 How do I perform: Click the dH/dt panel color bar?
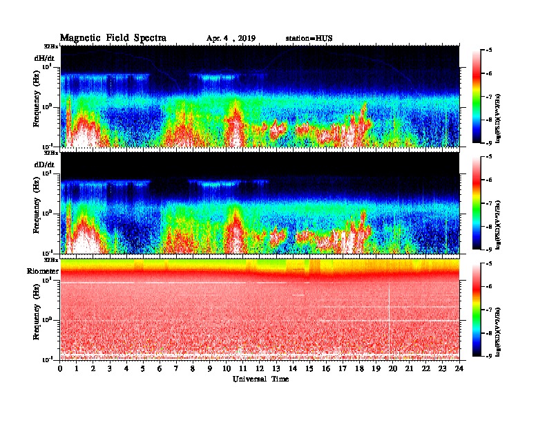pyautogui.click(x=476, y=96)
